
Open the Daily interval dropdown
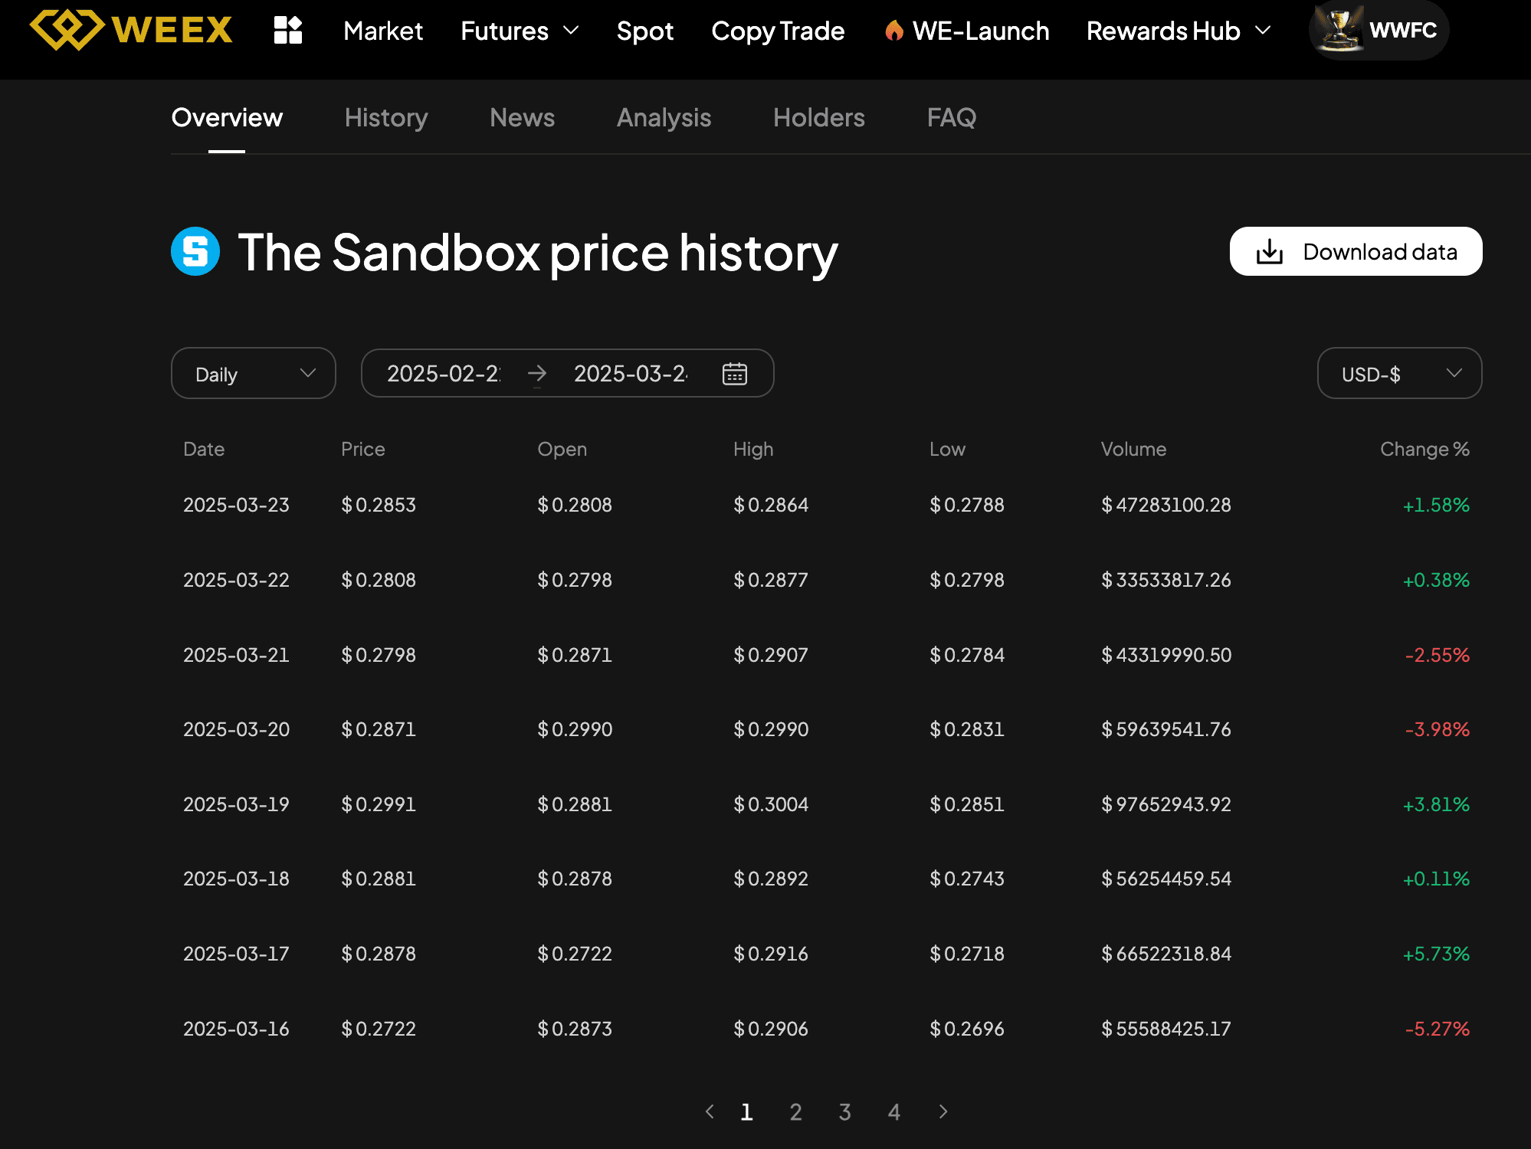coord(253,374)
